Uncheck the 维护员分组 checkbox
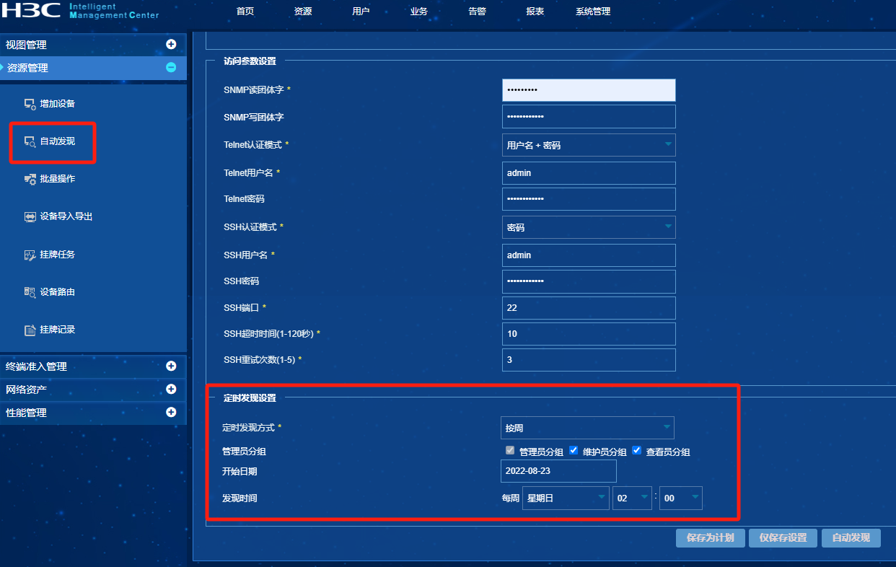The height and width of the screenshot is (567, 896). (x=574, y=451)
